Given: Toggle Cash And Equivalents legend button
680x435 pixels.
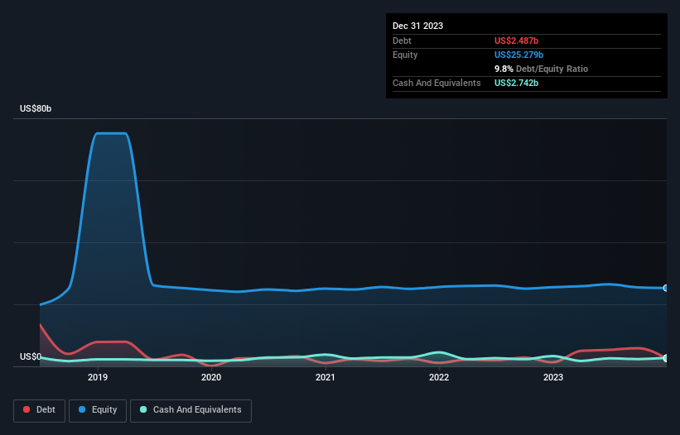Looking at the screenshot, I should coord(190,410).
